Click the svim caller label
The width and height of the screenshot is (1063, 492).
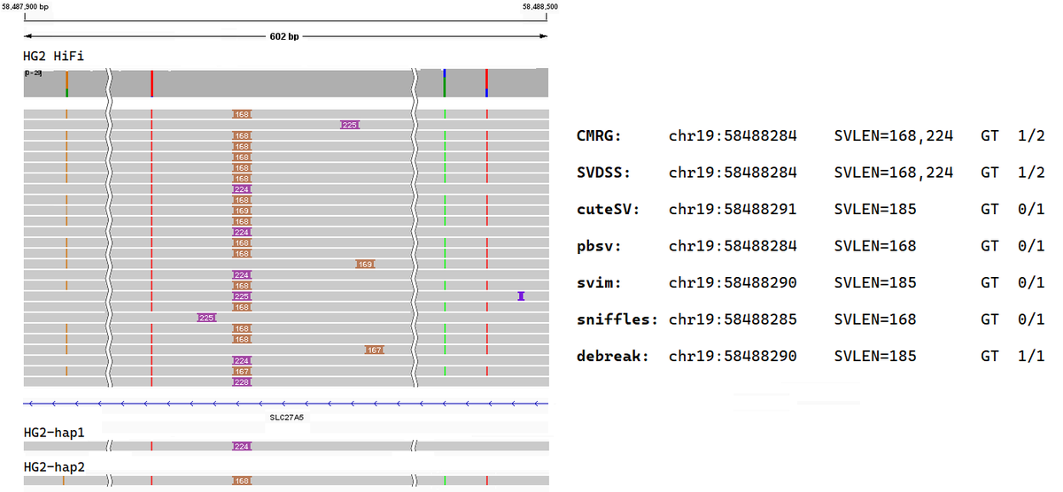[x=599, y=283]
